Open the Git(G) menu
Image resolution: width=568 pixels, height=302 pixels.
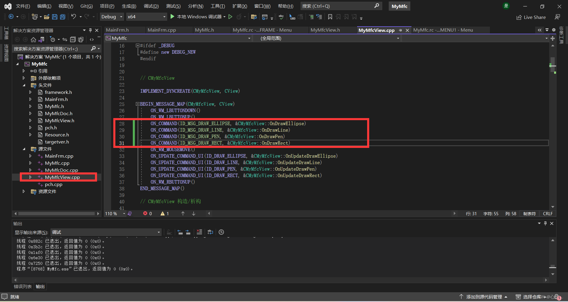87,6
